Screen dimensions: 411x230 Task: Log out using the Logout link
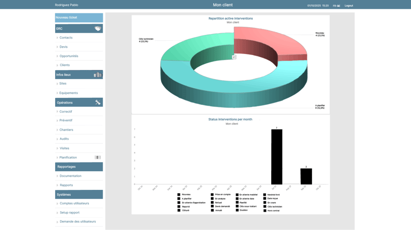348,5
